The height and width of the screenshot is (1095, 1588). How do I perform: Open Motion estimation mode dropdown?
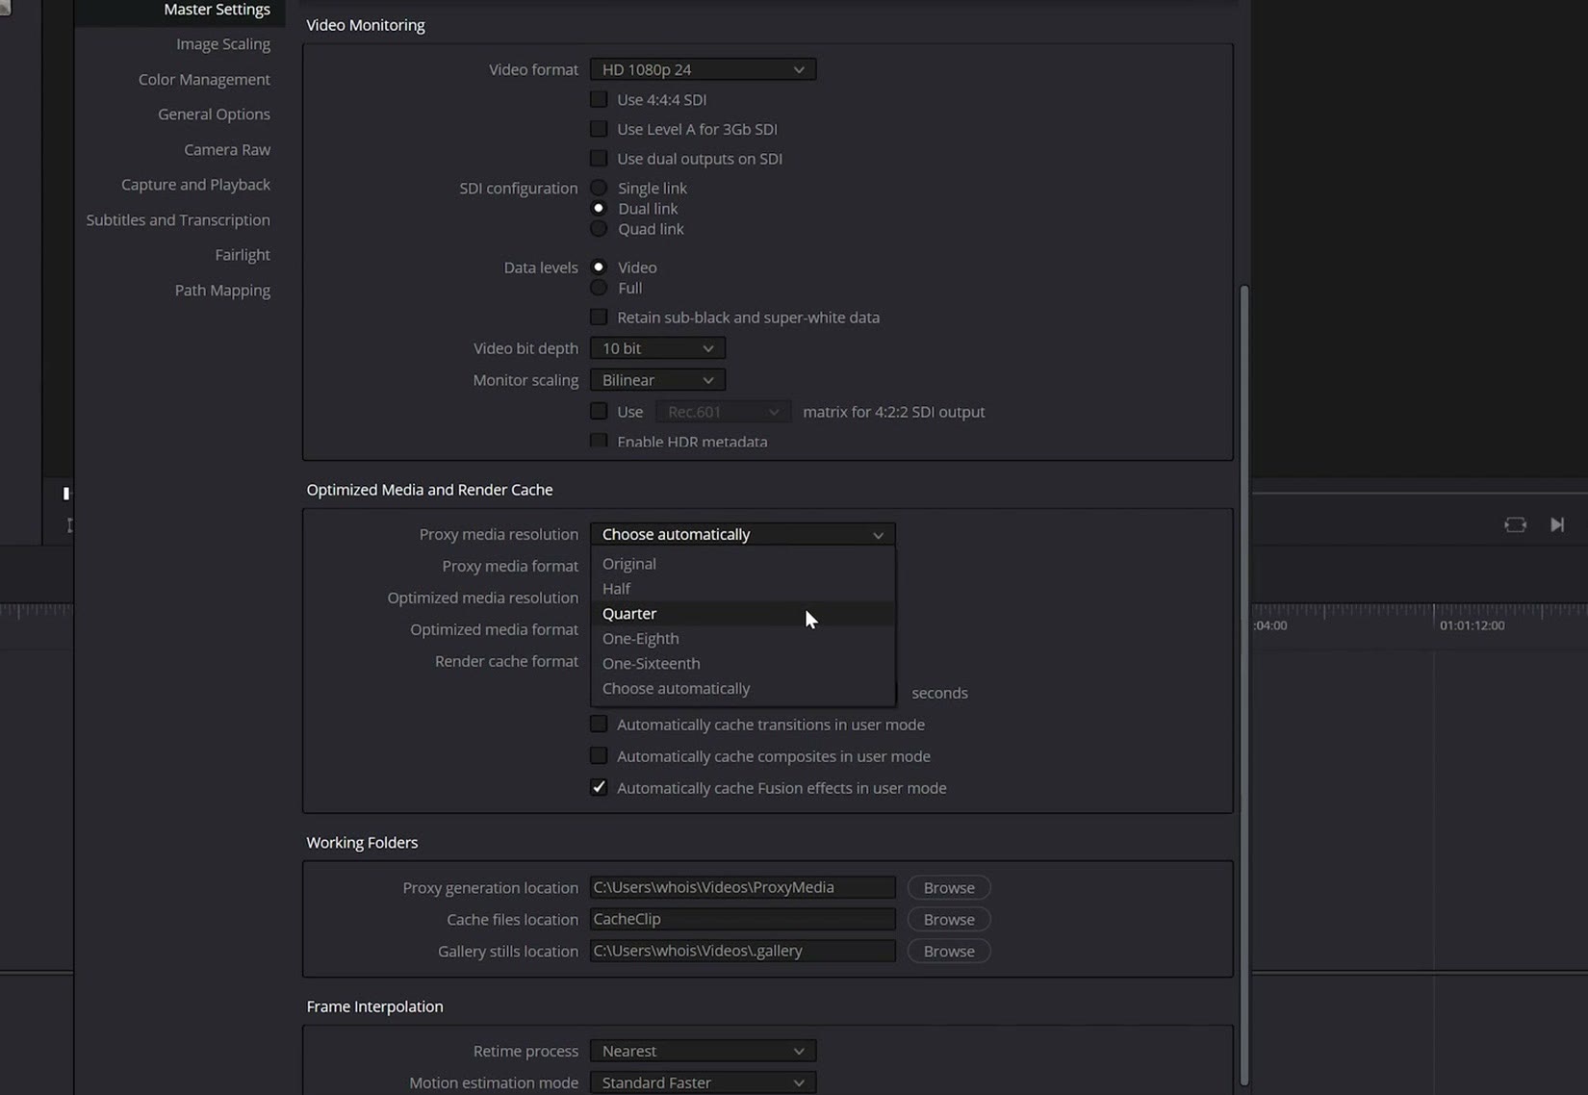pyautogui.click(x=703, y=1082)
